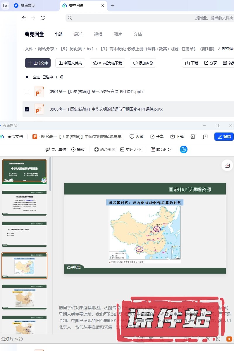Screen dimensions: 234x351
Task: Select the first slide thumbnail
Action: pos(24,172)
